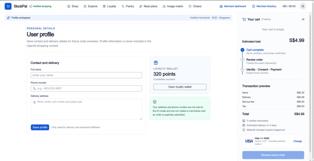The image size is (314, 161).
Task: Click the Loyalty gift icon in navigation
Action: [104, 6]
